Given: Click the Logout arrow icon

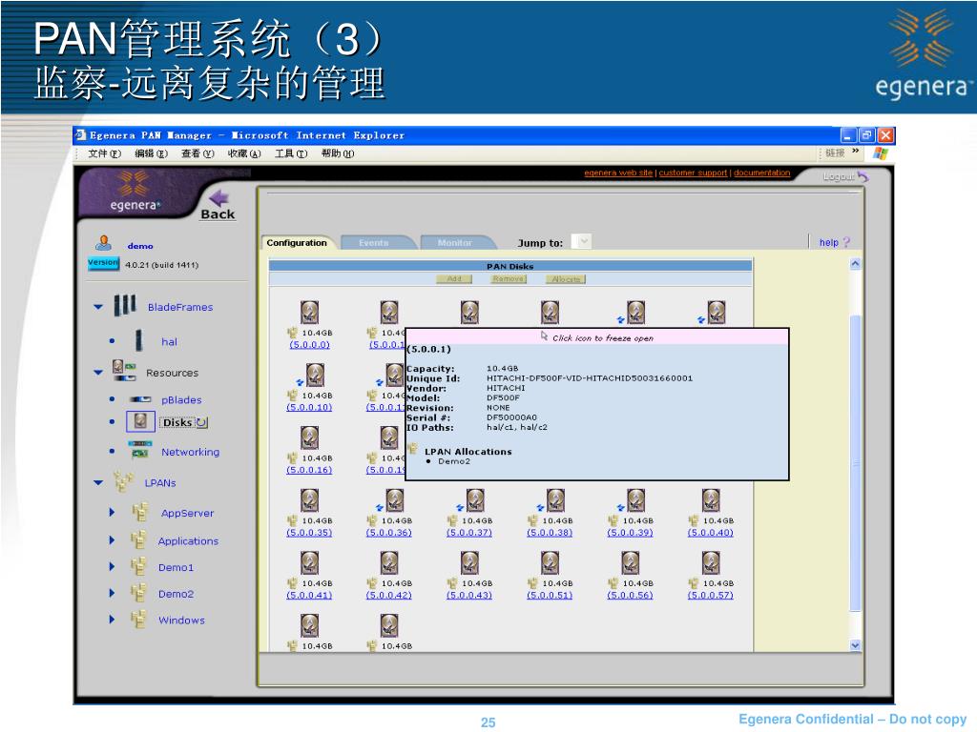Looking at the screenshot, I should pyautogui.click(x=863, y=176).
